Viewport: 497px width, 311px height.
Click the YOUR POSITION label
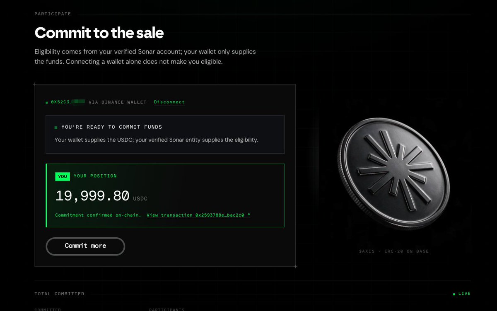pyautogui.click(x=95, y=176)
